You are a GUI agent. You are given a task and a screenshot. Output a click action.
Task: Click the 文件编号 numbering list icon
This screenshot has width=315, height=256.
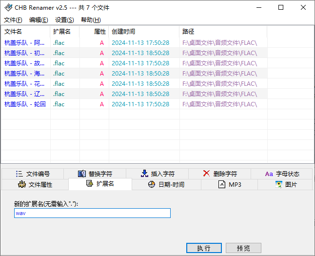pyautogui.click(x=20, y=174)
